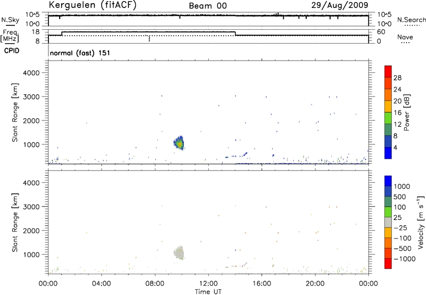Click the power colorbar value '4'
The height and width of the screenshot is (295, 426).
(395, 147)
